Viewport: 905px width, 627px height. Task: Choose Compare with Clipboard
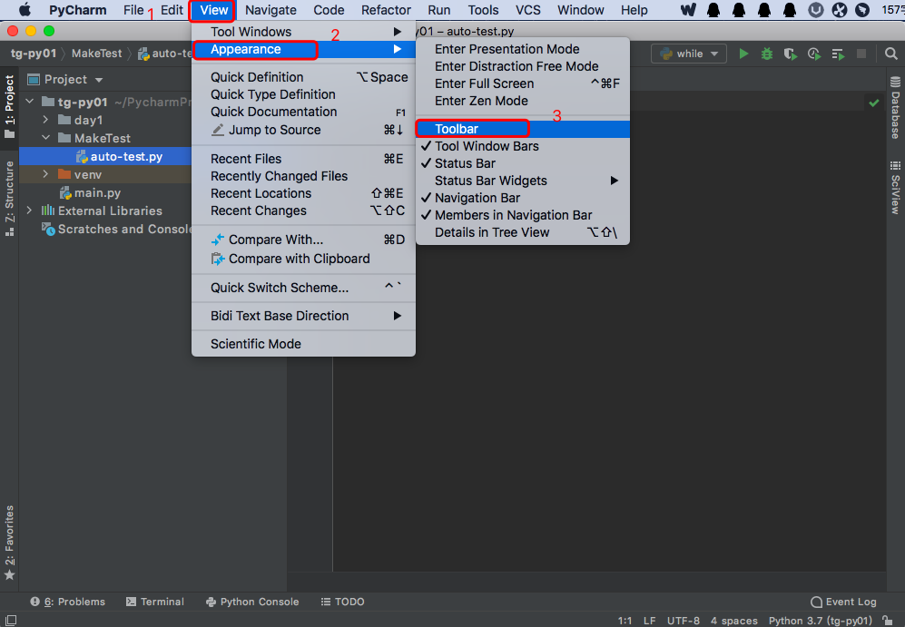303,259
